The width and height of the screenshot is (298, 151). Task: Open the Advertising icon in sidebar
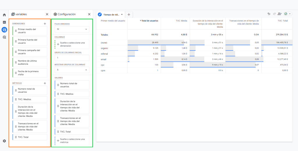click(4, 37)
